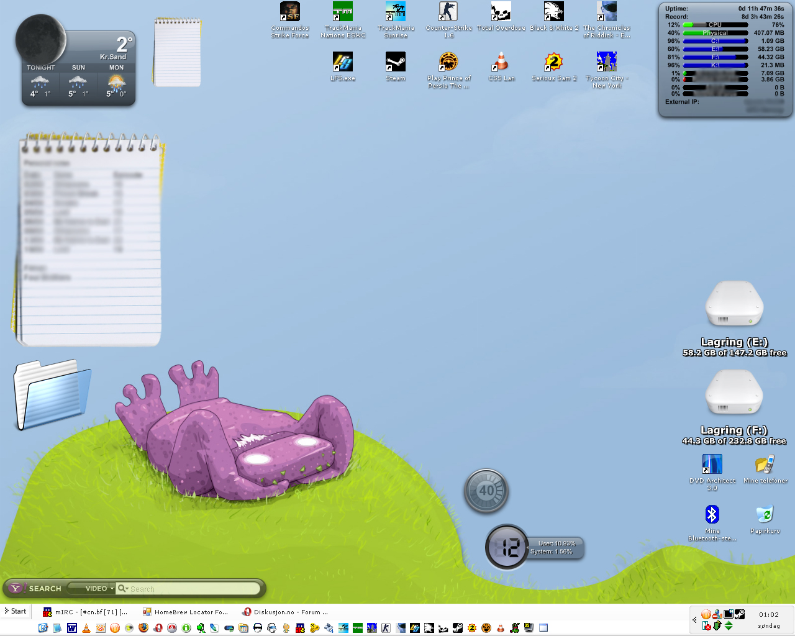795x636 pixels.
Task: Open Papirkurv recycle bin
Action: tap(765, 519)
